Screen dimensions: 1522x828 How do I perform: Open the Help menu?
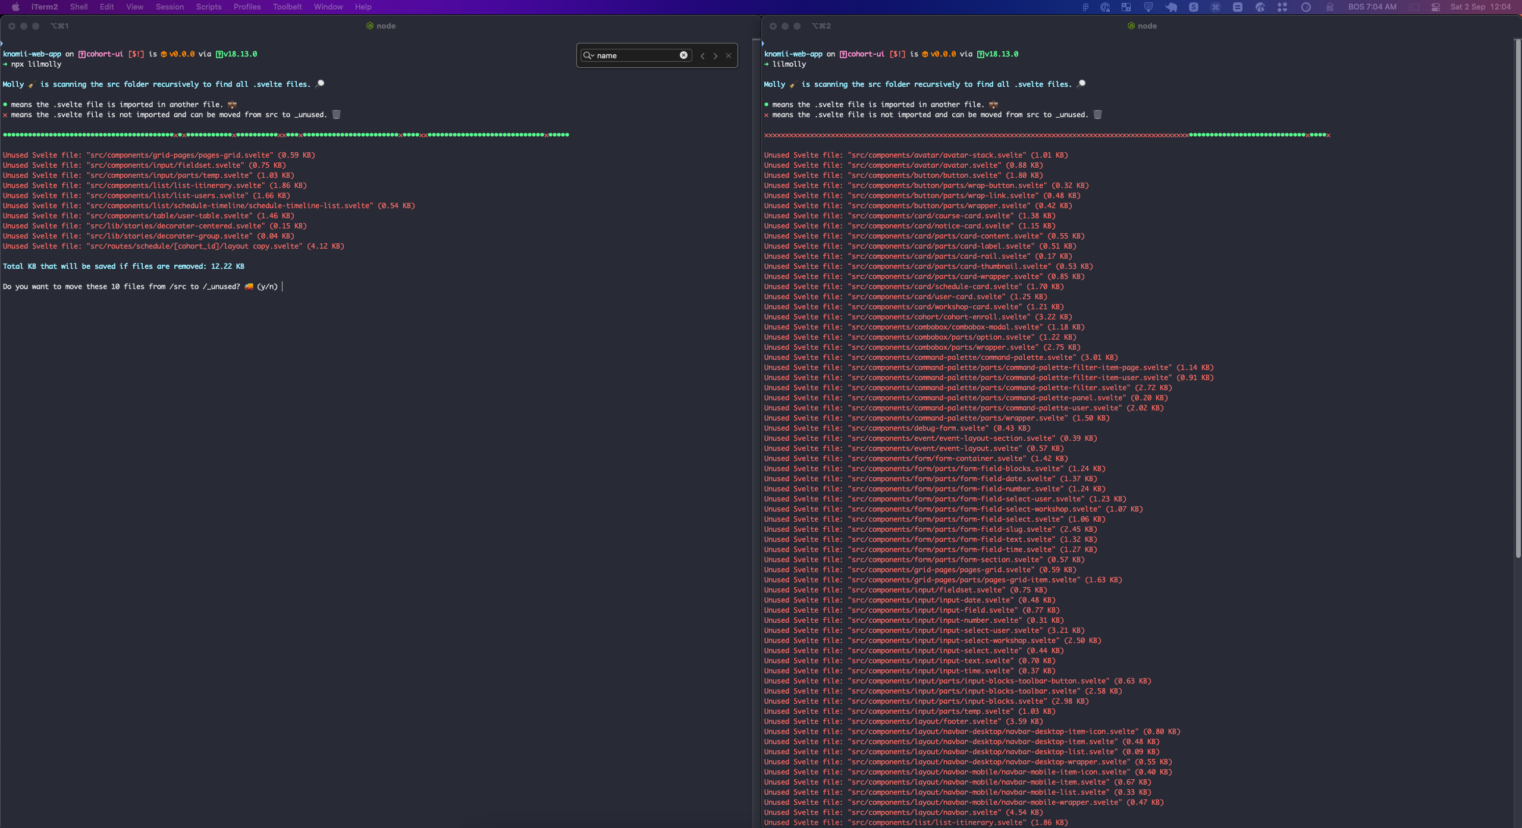(x=363, y=7)
